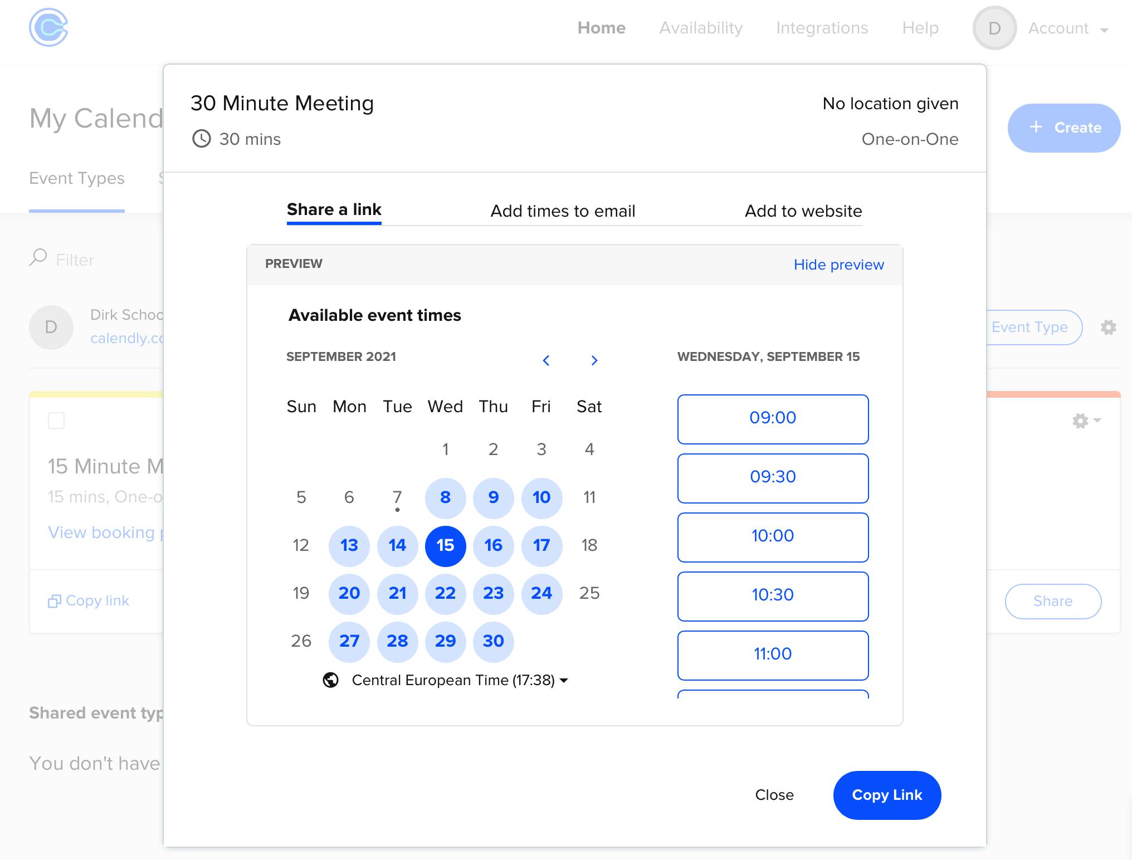1132x860 pixels.
Task: Click the Copy link icon on event card
Action: pyautogui.click(x=54, y=601)
